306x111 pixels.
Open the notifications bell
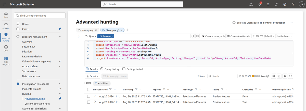[268, 4]
